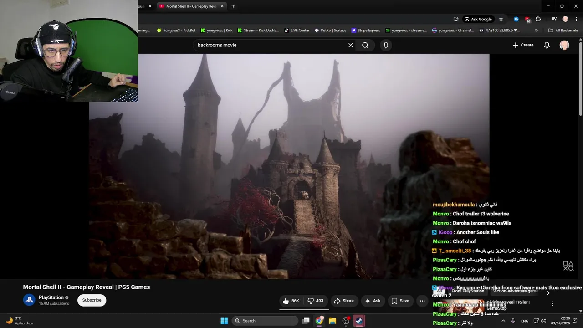The image size is (583, 328).
Task: Click the OBS icon in the taskbar
Action: pyautogui.click(x=346, y=321)
